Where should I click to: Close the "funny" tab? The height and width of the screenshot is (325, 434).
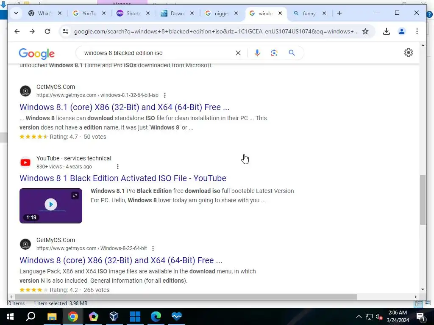coord(324,13)
